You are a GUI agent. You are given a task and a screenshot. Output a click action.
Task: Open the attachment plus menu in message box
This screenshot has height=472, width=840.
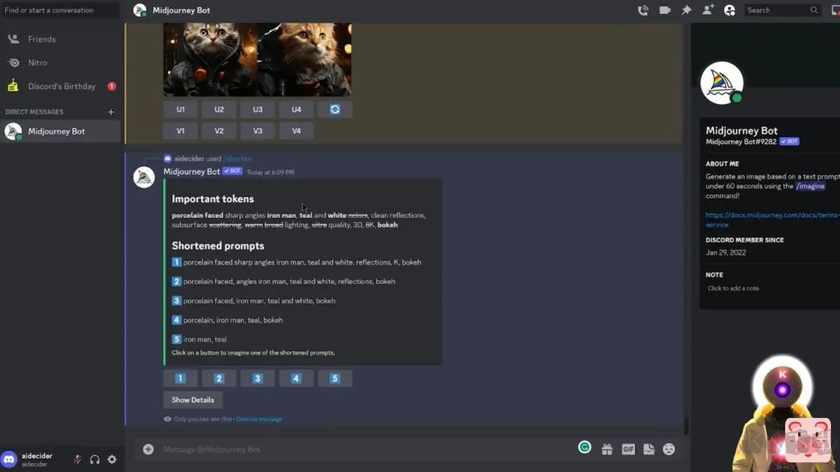(148, 449)
